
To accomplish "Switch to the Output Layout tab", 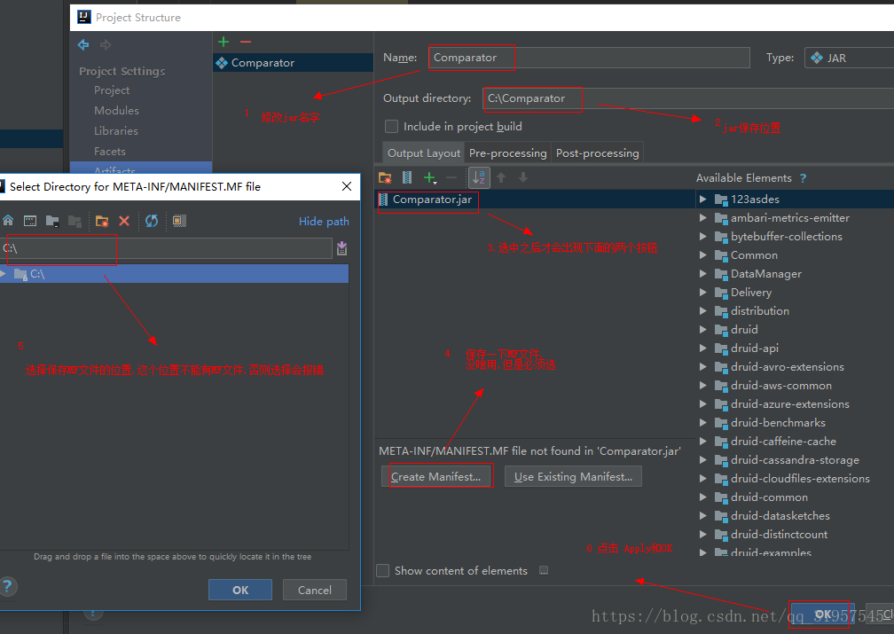I will click(x=424, y=153).
